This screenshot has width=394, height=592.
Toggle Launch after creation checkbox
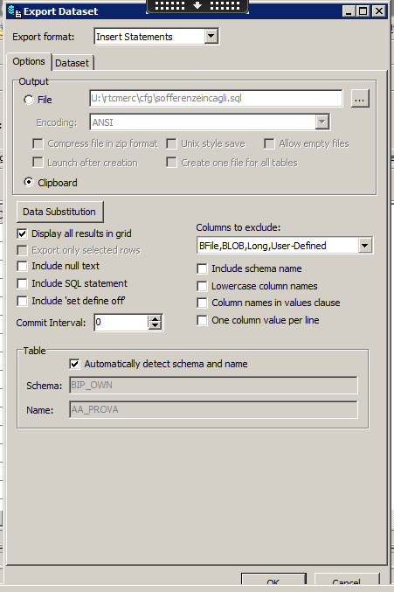38,163
